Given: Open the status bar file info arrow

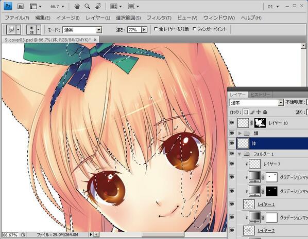Looking at the screenshot, I should 91,234.
